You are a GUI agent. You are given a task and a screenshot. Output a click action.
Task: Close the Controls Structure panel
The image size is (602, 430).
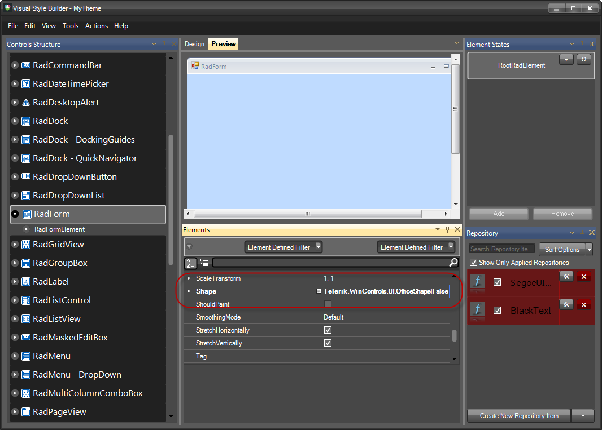coord(173,44)
